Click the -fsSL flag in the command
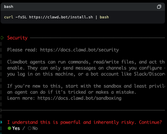Viewport: 167px width, 134px height. click(21, 17)
